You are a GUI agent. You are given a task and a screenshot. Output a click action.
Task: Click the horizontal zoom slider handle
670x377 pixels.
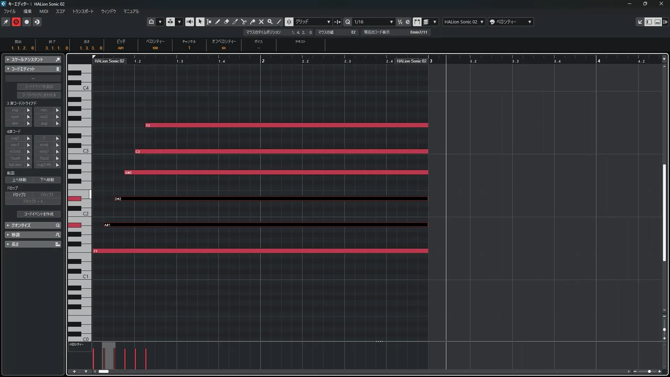pyautogui.click(x=649, y=371)
